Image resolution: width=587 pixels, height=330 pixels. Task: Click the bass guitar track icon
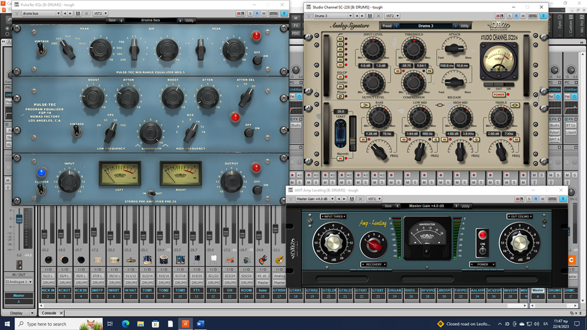[x=263, y=260]
